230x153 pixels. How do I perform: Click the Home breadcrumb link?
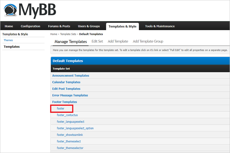pos(54,34)
